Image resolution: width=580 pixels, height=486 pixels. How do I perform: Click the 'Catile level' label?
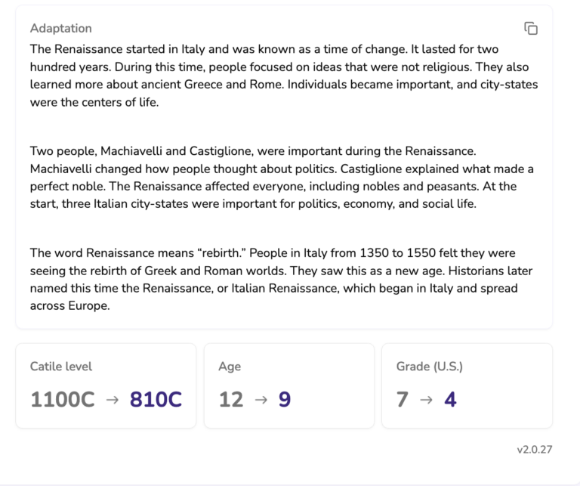(x=61, y=367)
